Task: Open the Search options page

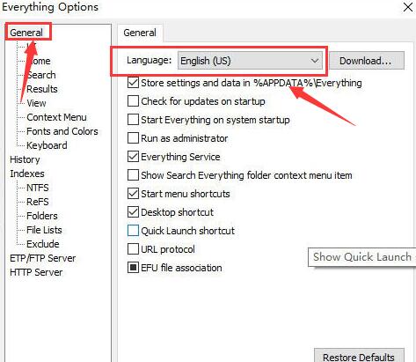Action: (x=41, y=75)
